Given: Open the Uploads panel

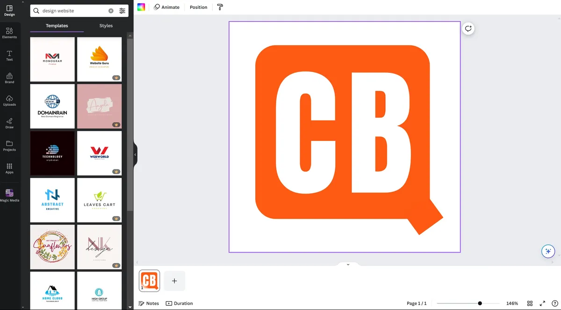Looking at the screenshot, I should [9, 100].
